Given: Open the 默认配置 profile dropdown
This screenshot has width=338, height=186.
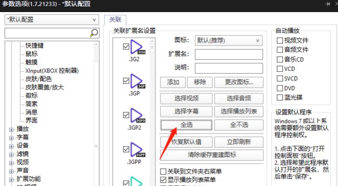Looking at the screenshot, I should coord(51,20).
